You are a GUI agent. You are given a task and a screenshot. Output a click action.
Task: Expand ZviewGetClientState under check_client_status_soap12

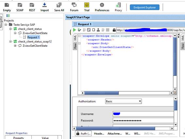[x=15, y=46]
